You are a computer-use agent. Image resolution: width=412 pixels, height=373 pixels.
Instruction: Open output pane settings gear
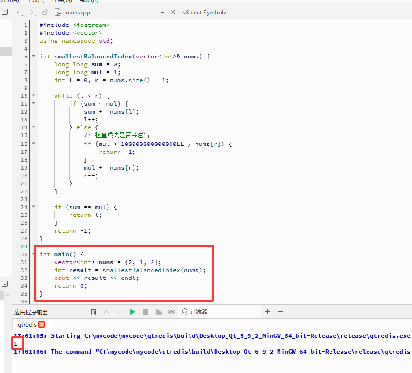point(171,312)
